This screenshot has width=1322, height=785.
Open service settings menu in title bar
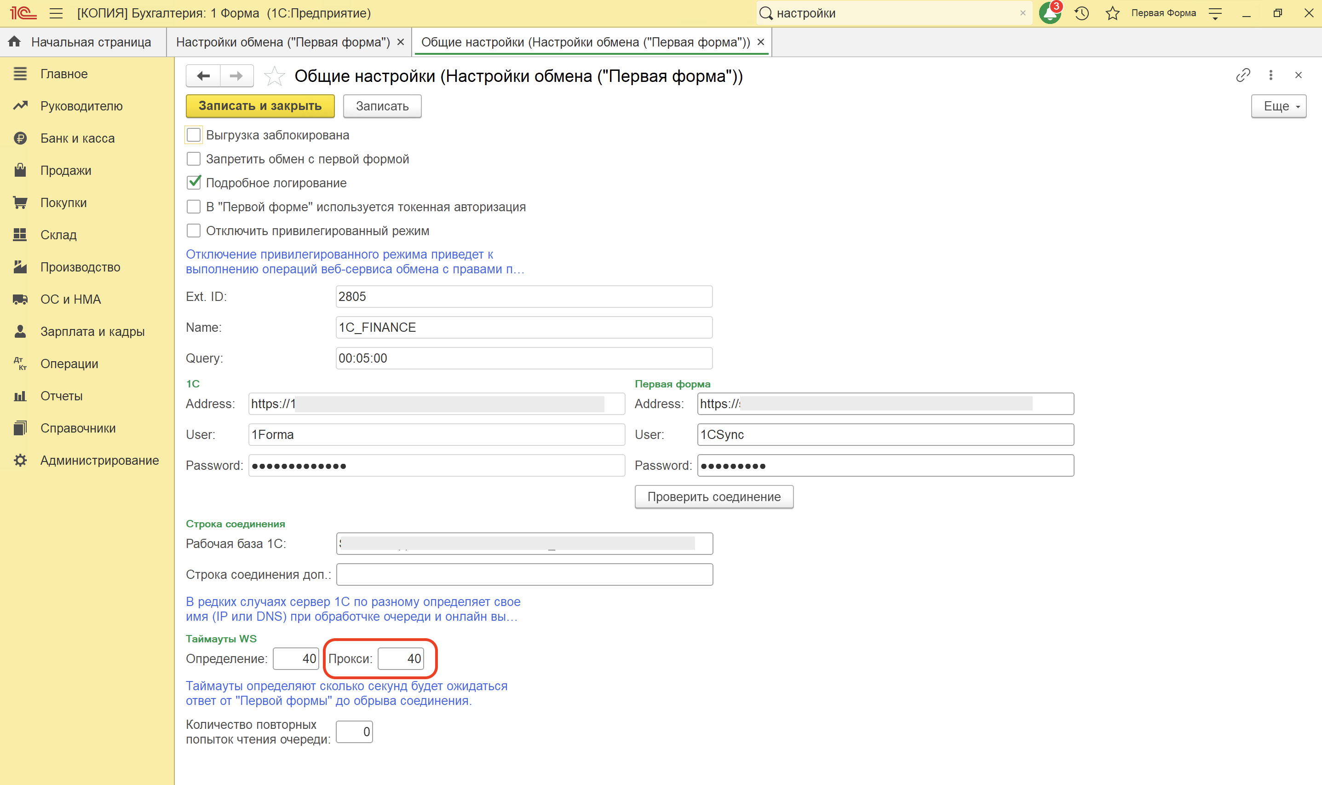1215,13
